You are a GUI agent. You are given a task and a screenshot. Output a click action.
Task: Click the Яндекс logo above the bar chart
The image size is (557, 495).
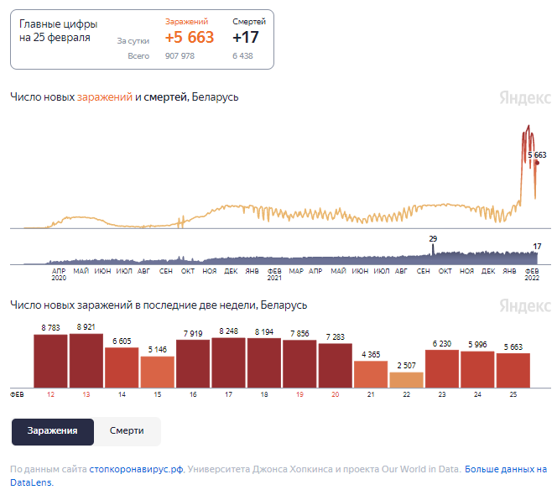pos(524,305)
